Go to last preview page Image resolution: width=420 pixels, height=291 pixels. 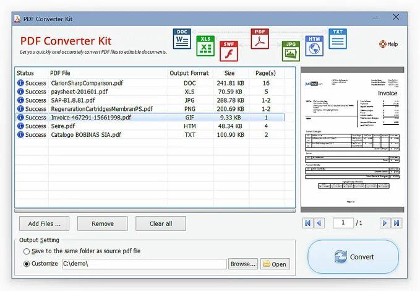pos(396,223)
